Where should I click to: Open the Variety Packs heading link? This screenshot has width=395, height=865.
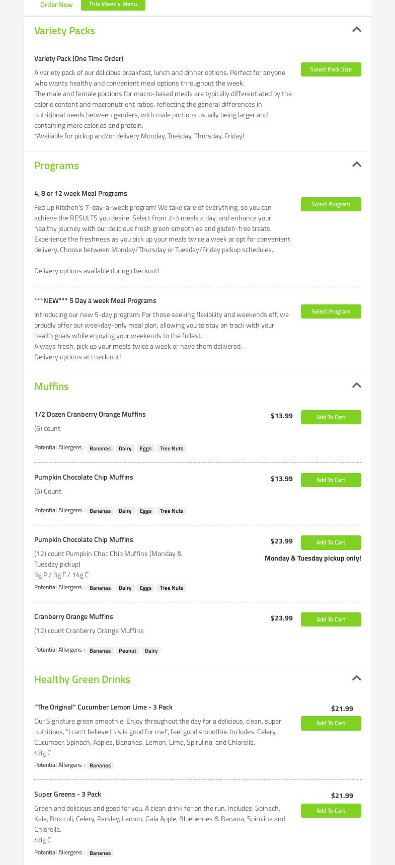[x=64, y=31]
